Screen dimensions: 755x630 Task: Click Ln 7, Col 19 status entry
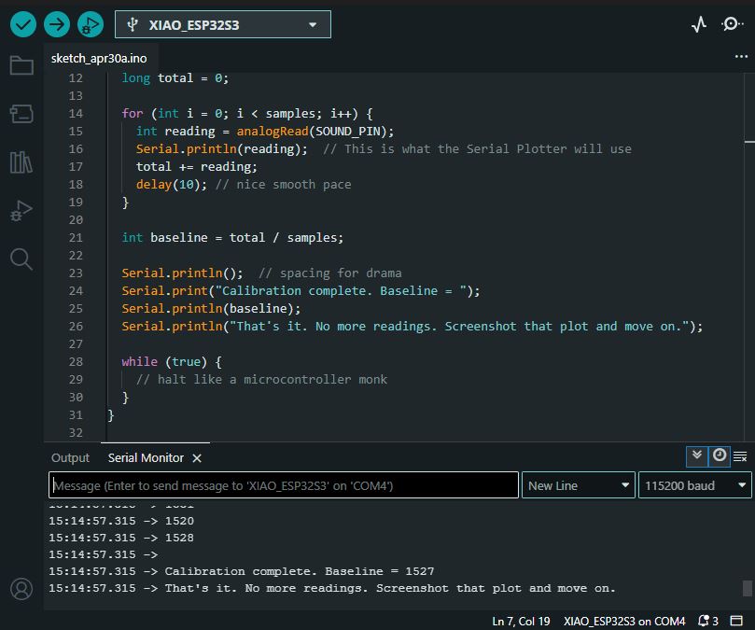click(521, 621)
